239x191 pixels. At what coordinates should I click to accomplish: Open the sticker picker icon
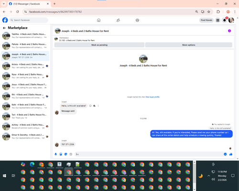66,154
